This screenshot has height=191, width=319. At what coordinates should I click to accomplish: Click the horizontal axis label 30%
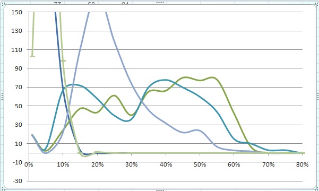click(x=132, y=164)
